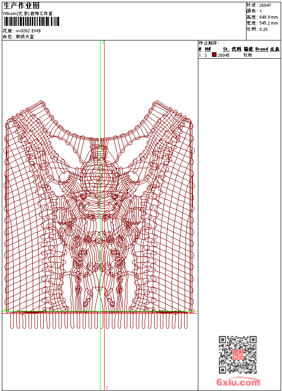Click the row number '1.' in stop sequence
This screenshot has height=391, width=282.
click(200, 55)
